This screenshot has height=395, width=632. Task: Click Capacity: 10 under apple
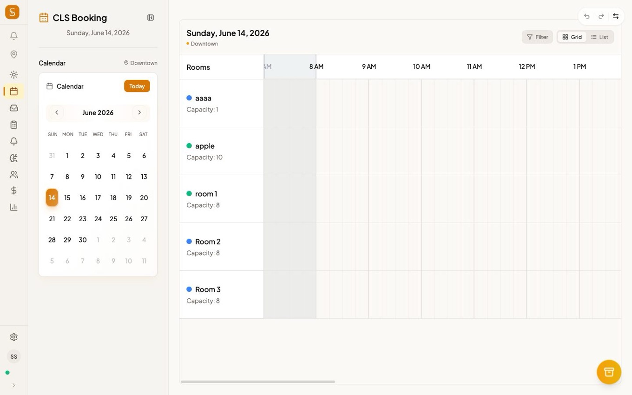pyautogui.click(x=204, y=158)
